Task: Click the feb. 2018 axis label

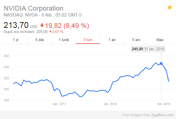Action: (x=164, y=104)
